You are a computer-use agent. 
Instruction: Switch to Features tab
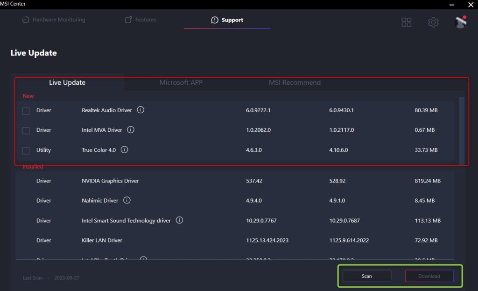[x=140, y=20]
